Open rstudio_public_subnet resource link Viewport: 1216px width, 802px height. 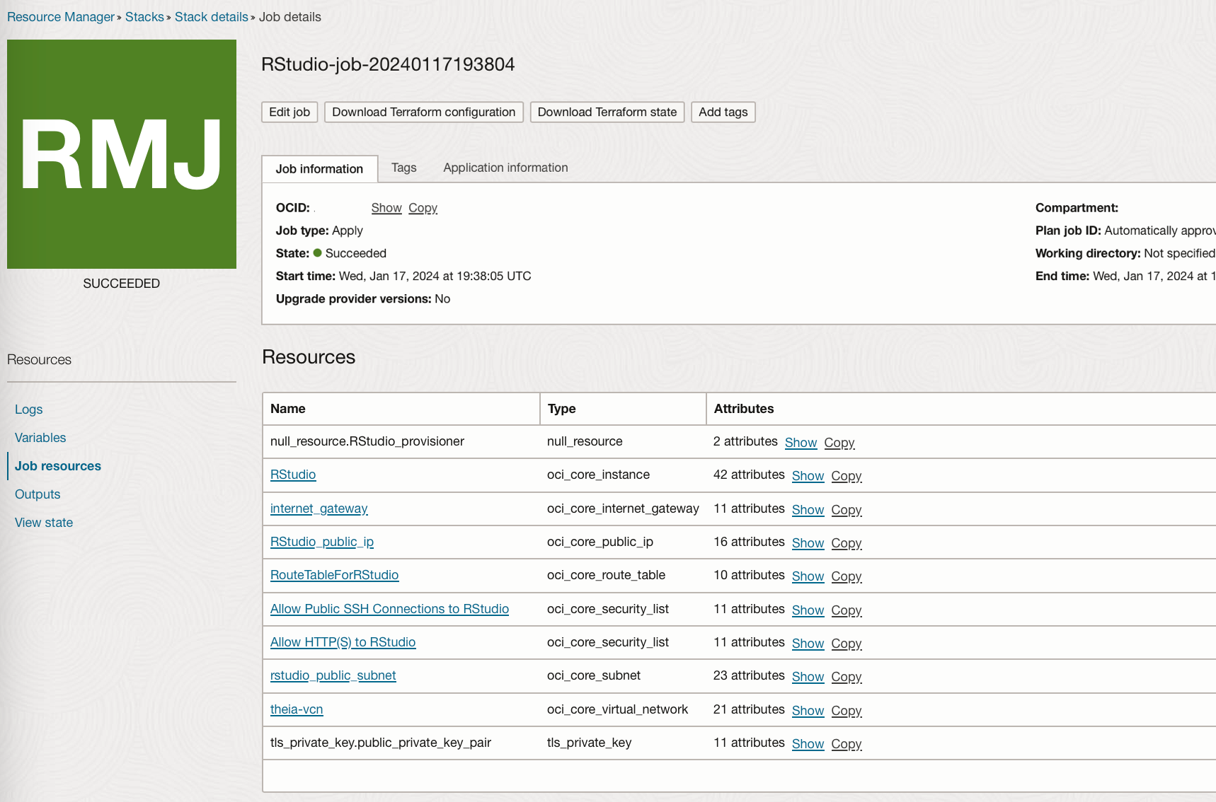coord(333,675)
